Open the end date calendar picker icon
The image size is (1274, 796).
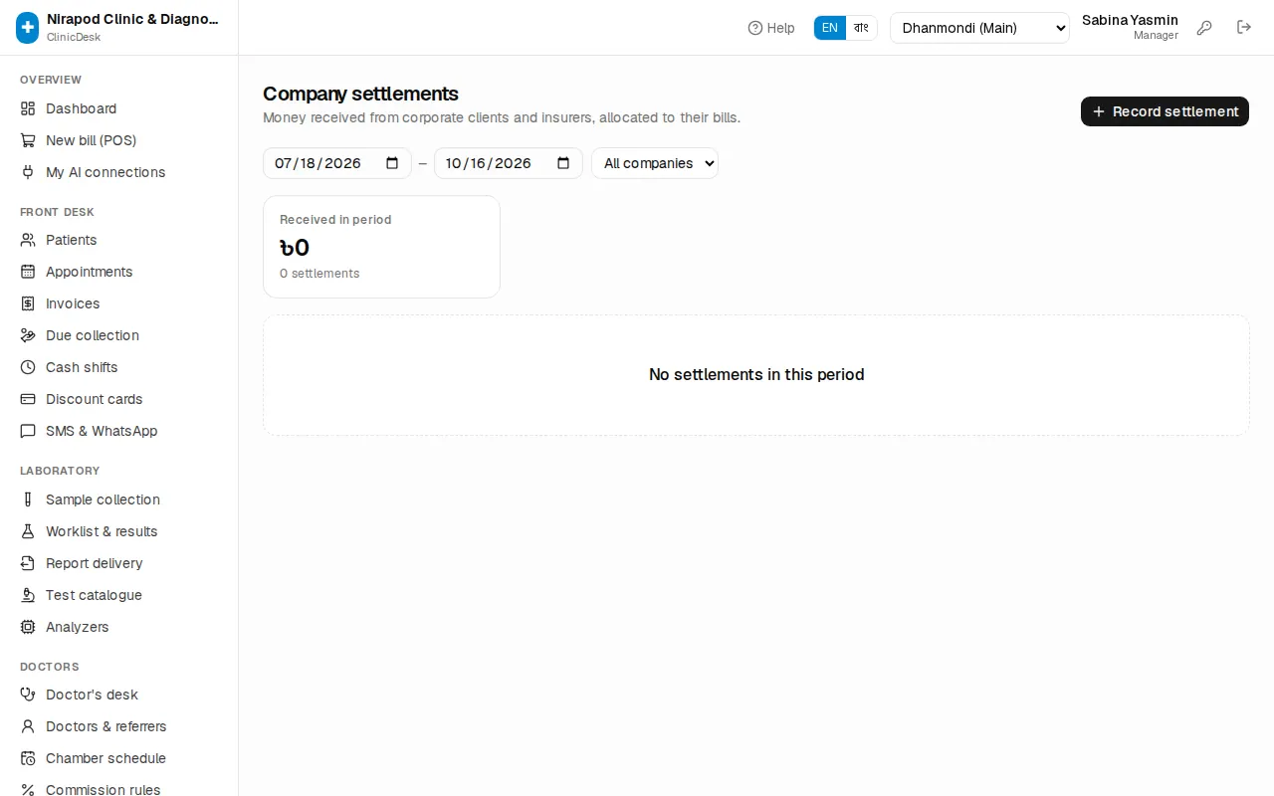click(563, 163)
